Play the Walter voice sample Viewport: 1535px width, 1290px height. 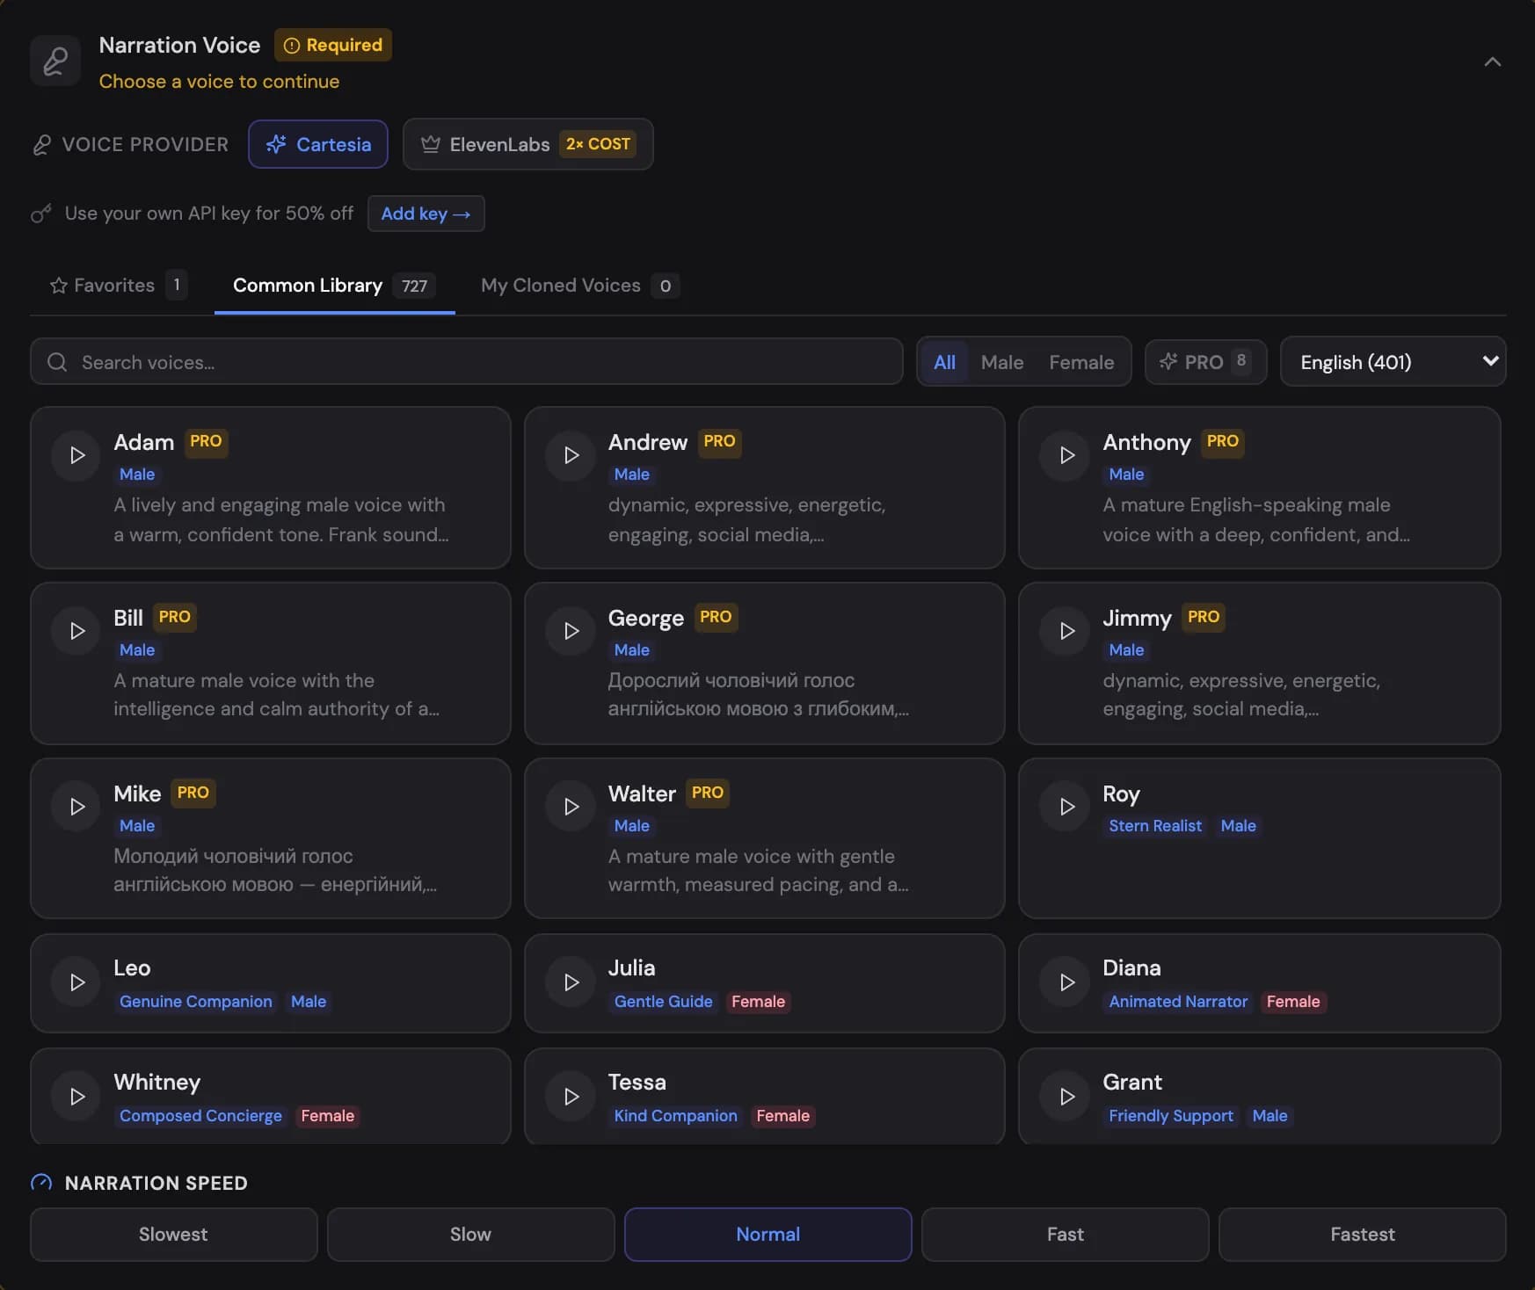(571, 807)
